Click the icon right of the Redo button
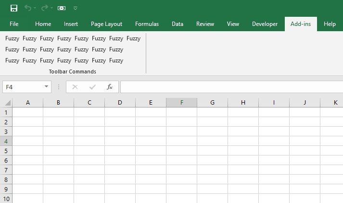 pos(62,8)
